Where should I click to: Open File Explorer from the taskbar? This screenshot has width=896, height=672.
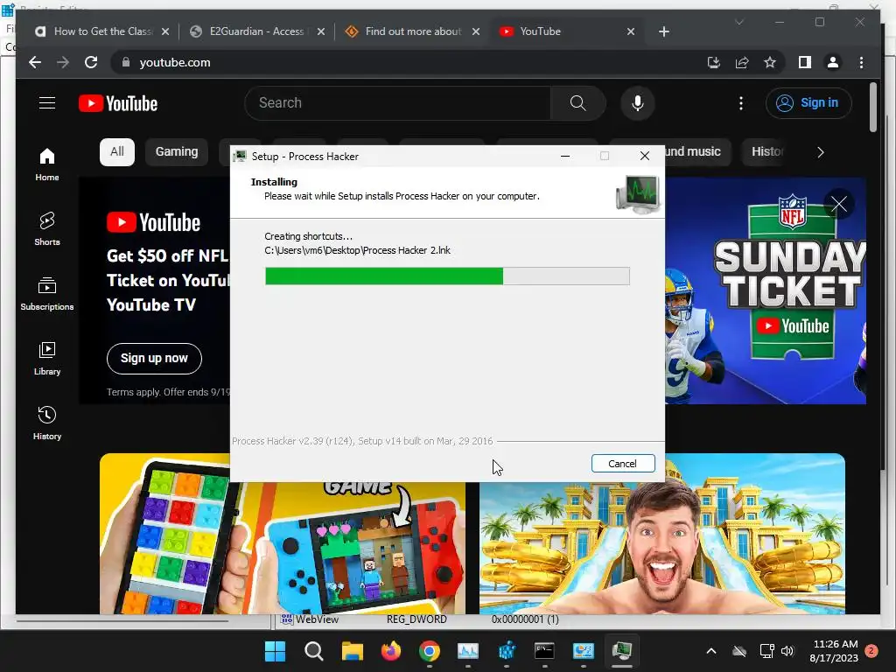click(x=353, y=651)
